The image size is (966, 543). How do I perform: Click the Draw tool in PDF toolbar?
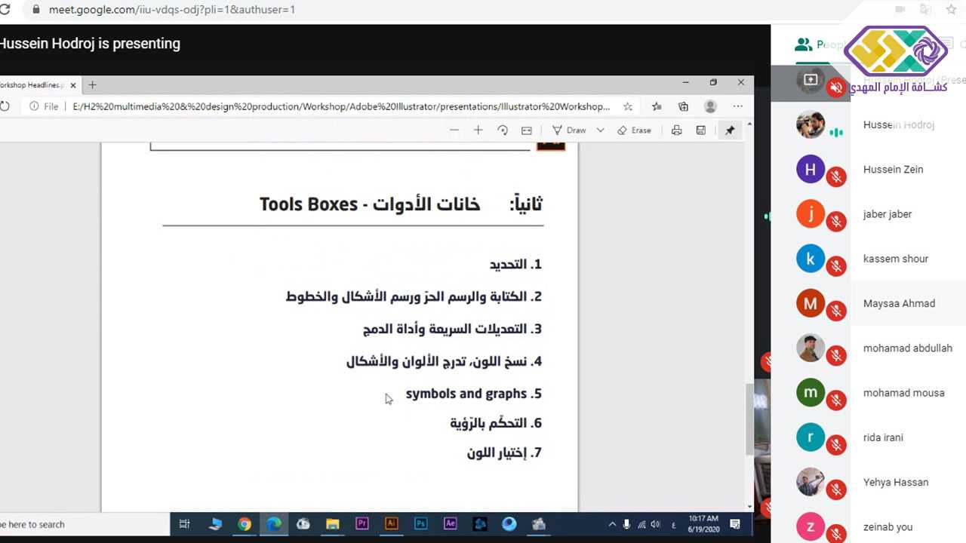click(569, 130)
